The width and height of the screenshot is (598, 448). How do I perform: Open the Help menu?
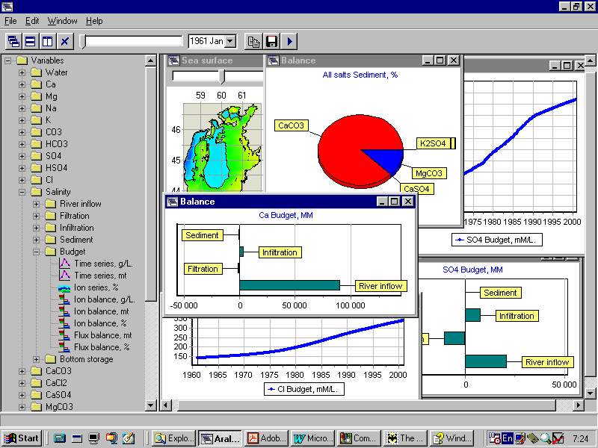click(x=94, y=21)
